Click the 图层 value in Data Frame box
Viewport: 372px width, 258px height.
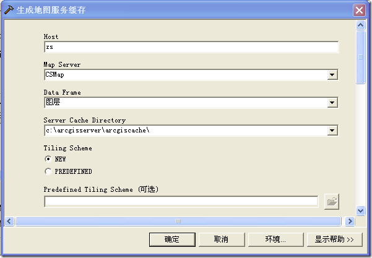pos(53,102)
